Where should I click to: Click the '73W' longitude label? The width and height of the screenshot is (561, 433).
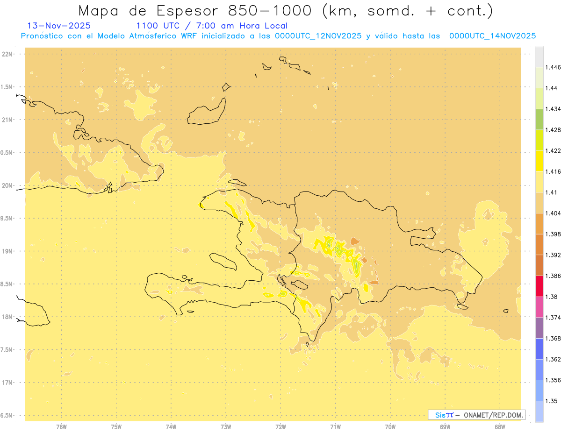point(226,427)
